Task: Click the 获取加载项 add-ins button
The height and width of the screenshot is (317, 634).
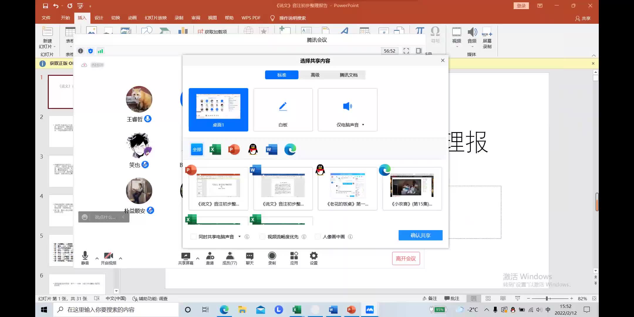Action: pyautogui.click(x=213, y=31)
